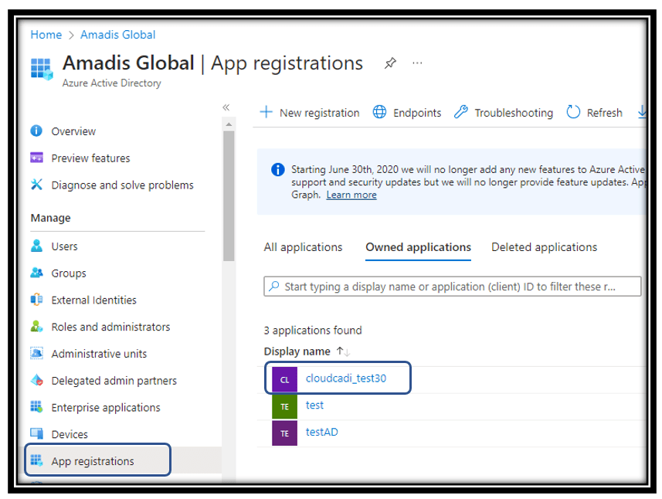Click the Roles and administrators icon
Screen dimensions: 662x499
(37, 326)
